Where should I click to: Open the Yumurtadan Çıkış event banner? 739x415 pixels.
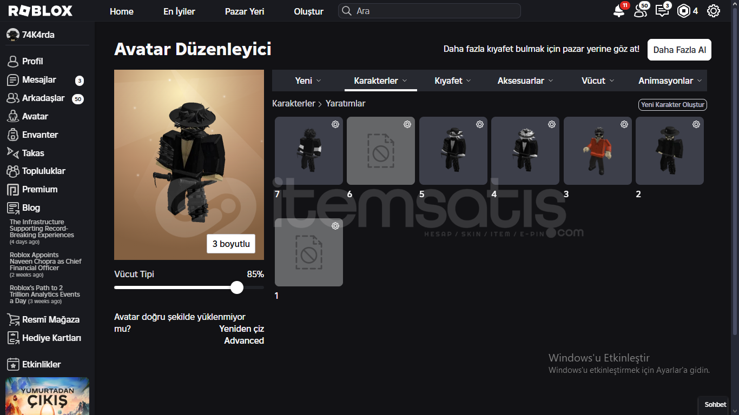click(47, 396)
